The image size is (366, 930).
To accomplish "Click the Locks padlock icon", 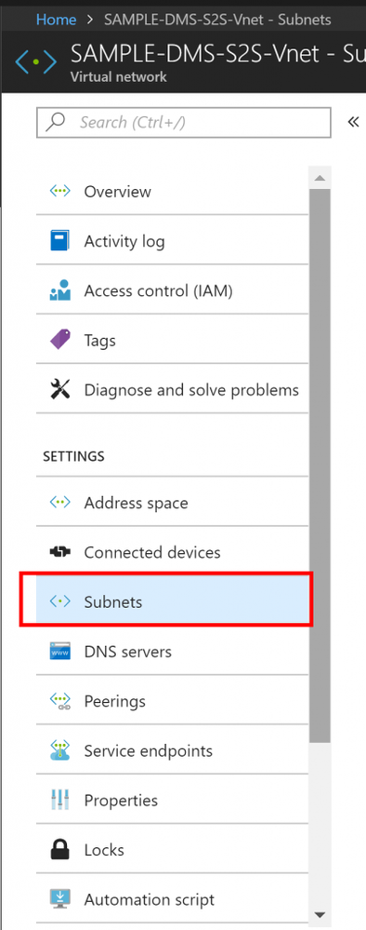I will point(59,849).
